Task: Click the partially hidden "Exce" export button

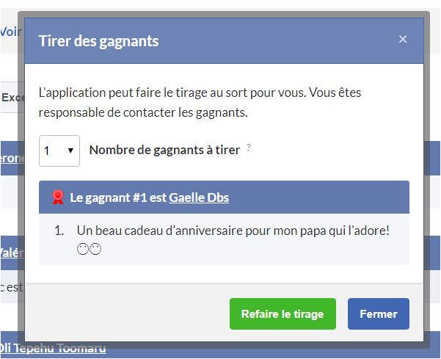Action: [12, 98]
